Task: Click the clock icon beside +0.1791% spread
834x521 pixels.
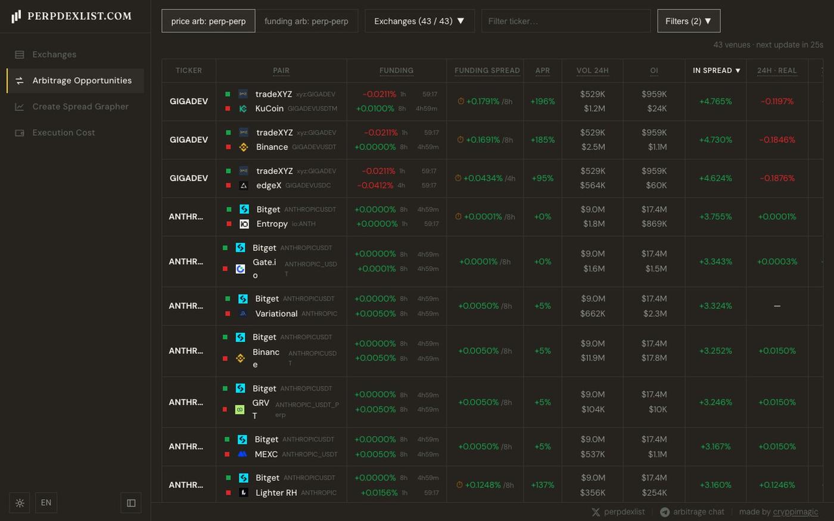Action: click(460, 102)
